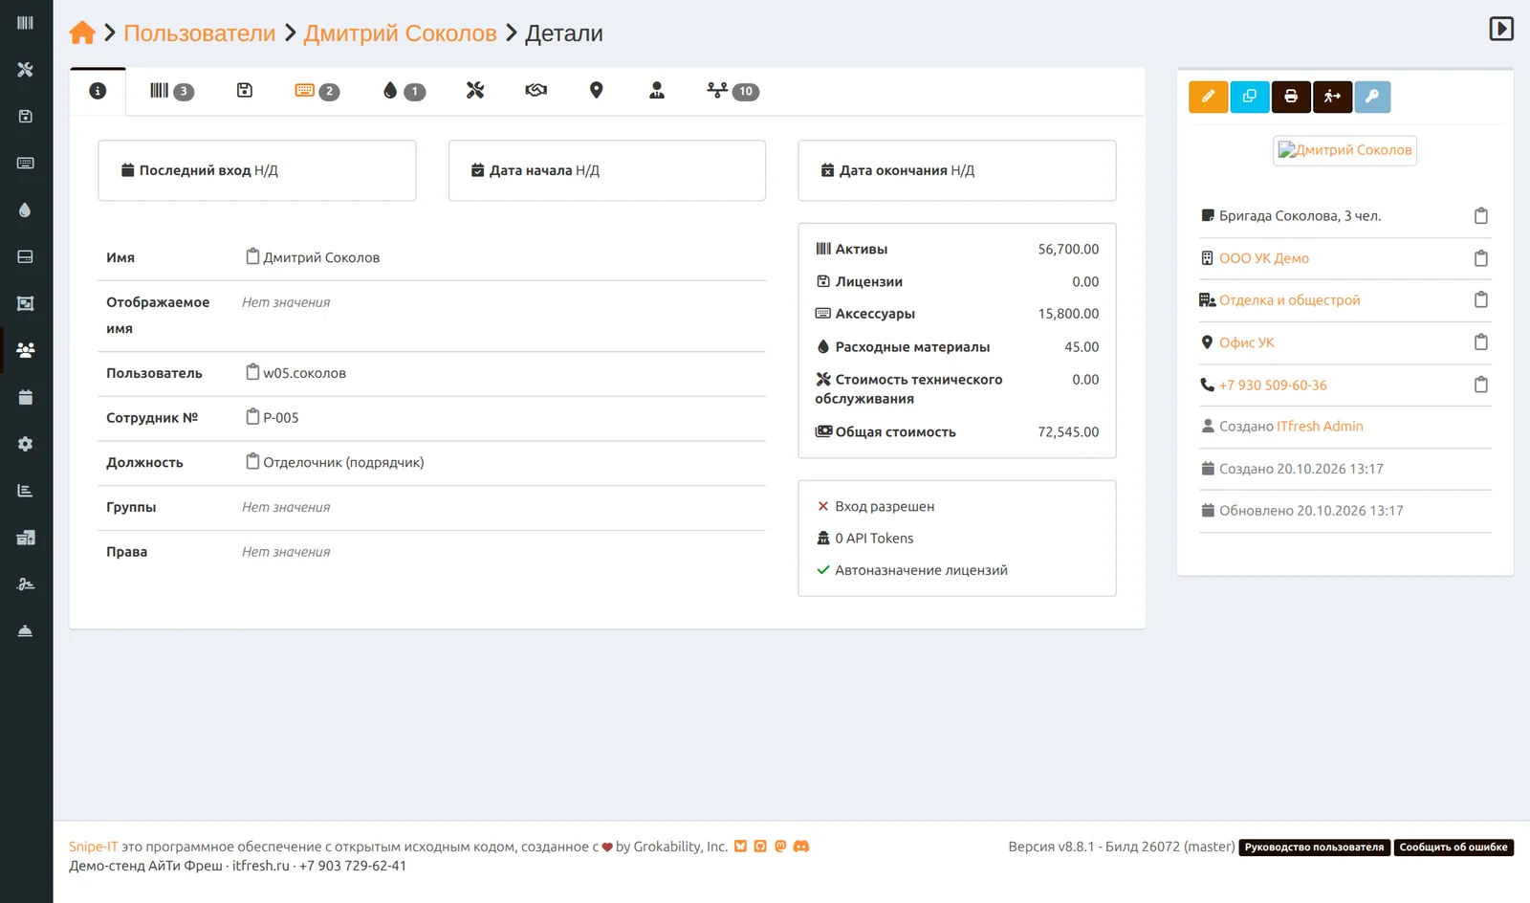Screen dimensions: 1530x903
Task: Copy the name Дмитрий Соколов clipboard icon
Action: tap(252, 256)
